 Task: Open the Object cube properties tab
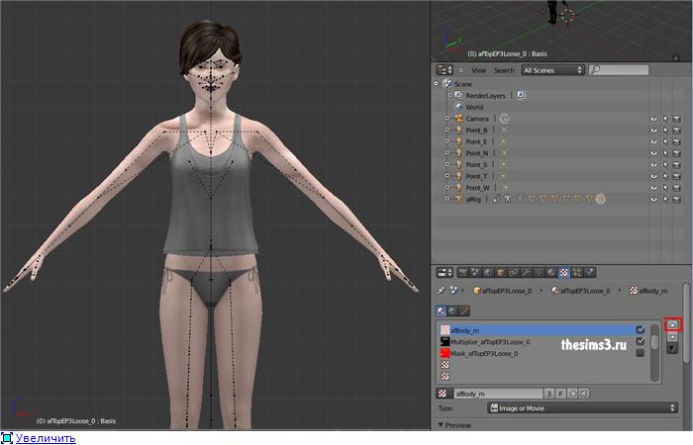[x=500, y=272]
